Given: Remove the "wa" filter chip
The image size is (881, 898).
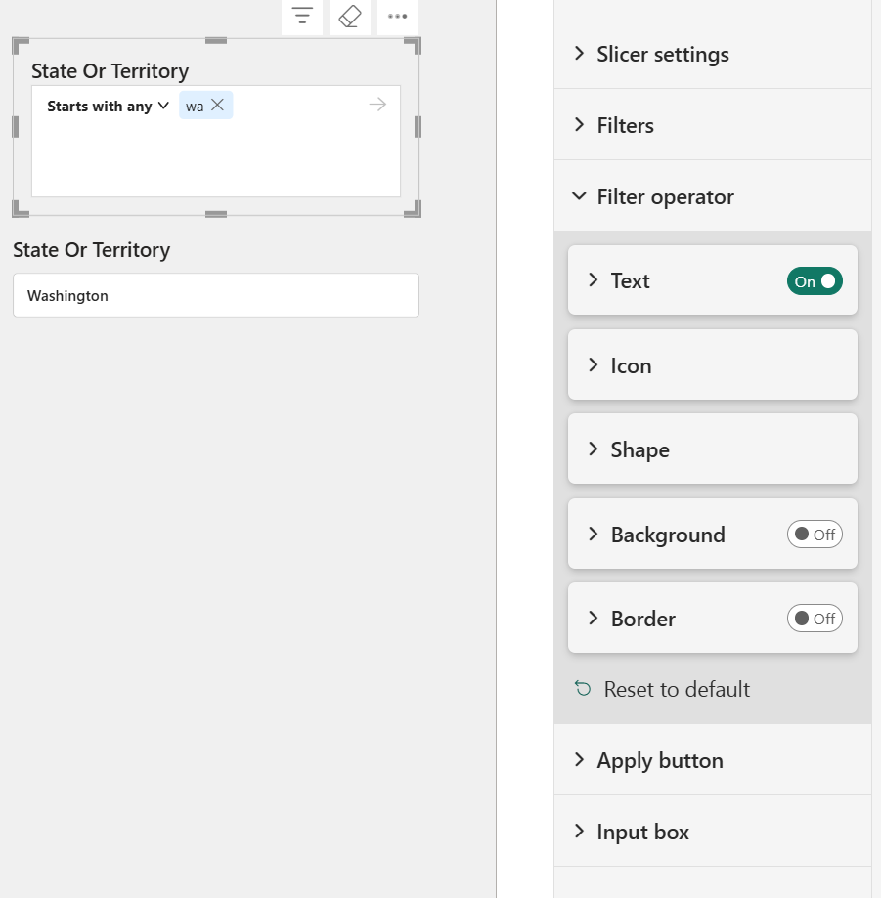Looking at the screenshot, I should (x=217, y=105).
